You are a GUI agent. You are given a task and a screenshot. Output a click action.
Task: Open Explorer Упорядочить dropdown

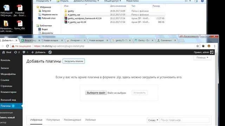[x=44, y=1]
